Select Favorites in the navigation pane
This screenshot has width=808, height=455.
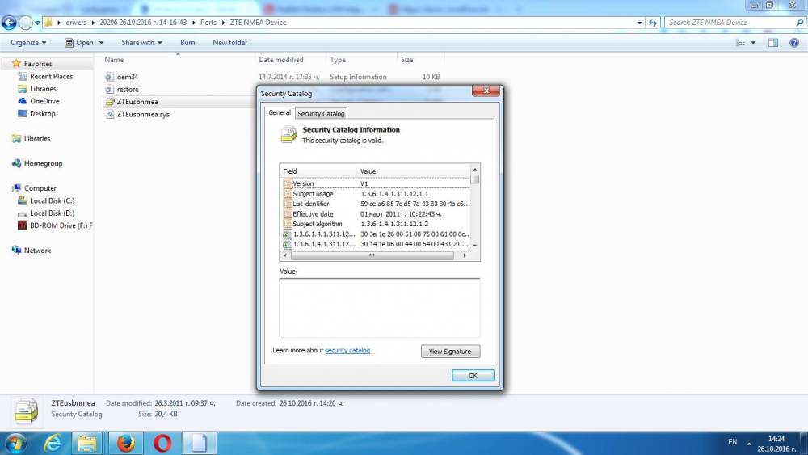coord(38,64)
